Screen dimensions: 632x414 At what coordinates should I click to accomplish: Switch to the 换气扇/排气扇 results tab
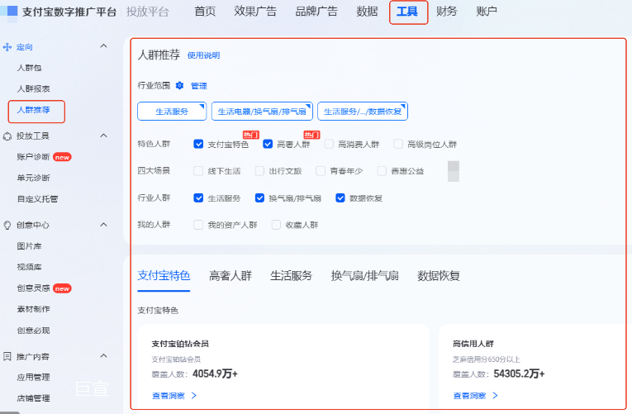pos(365,276)
